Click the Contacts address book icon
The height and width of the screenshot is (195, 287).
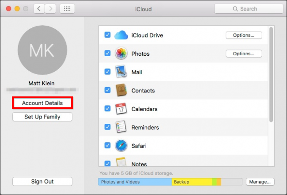(x=121, y=90)
